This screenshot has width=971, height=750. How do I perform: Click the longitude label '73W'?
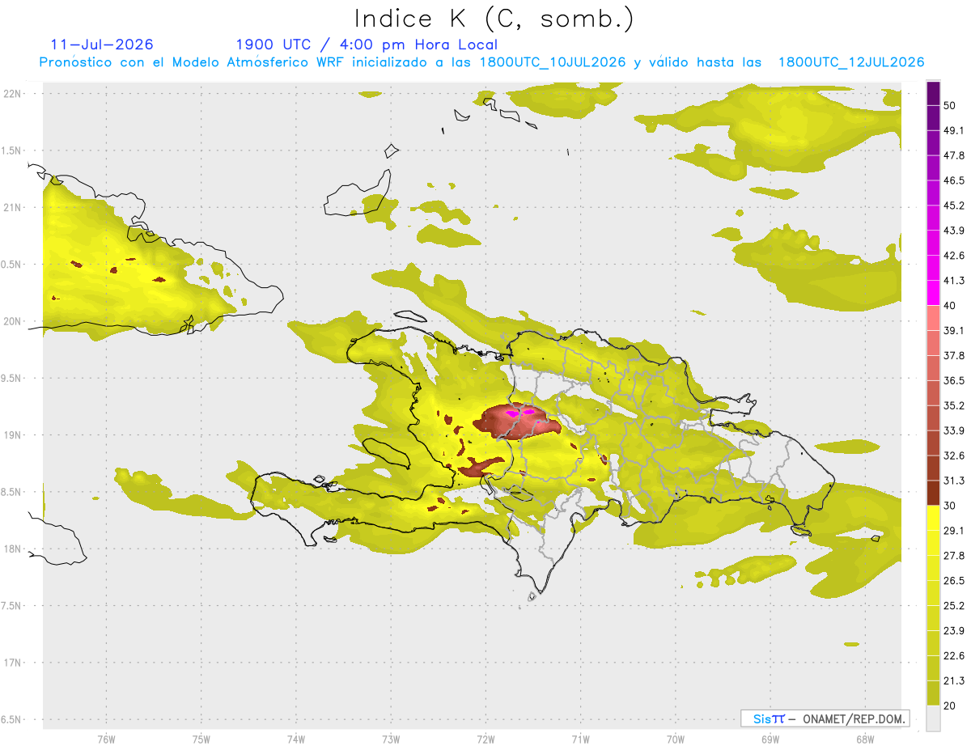[391, 739]
